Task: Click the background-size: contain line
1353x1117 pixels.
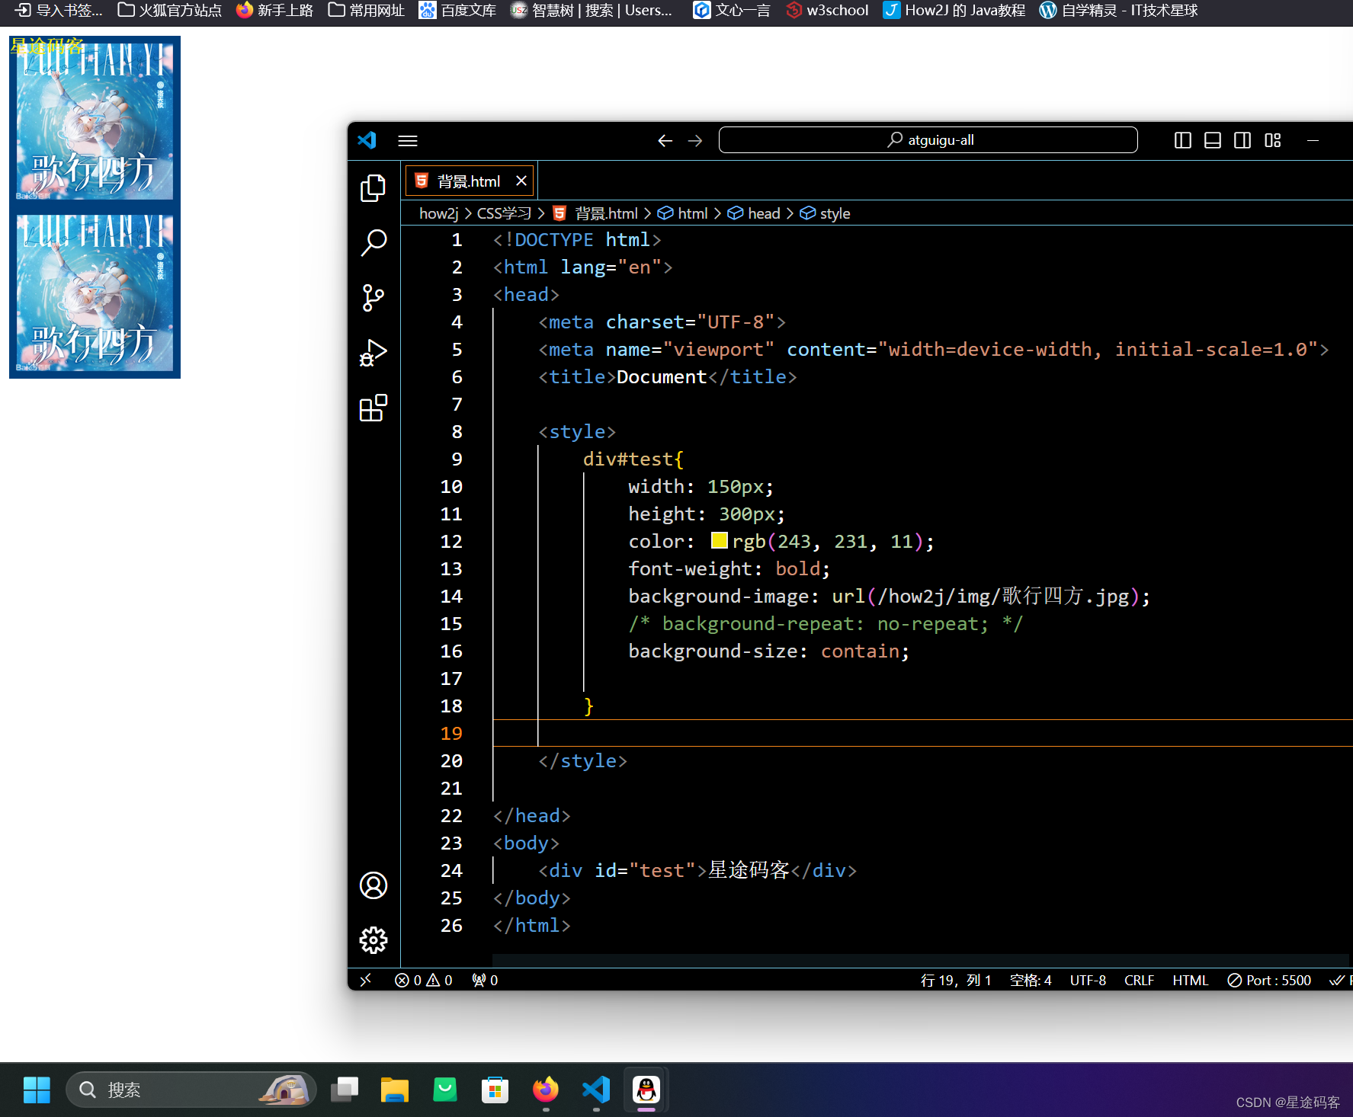Action: pyautogui.click(x=768, y=651)
